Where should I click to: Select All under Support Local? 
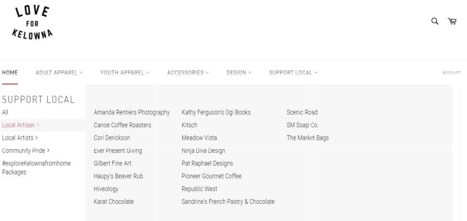click(5, 112)
